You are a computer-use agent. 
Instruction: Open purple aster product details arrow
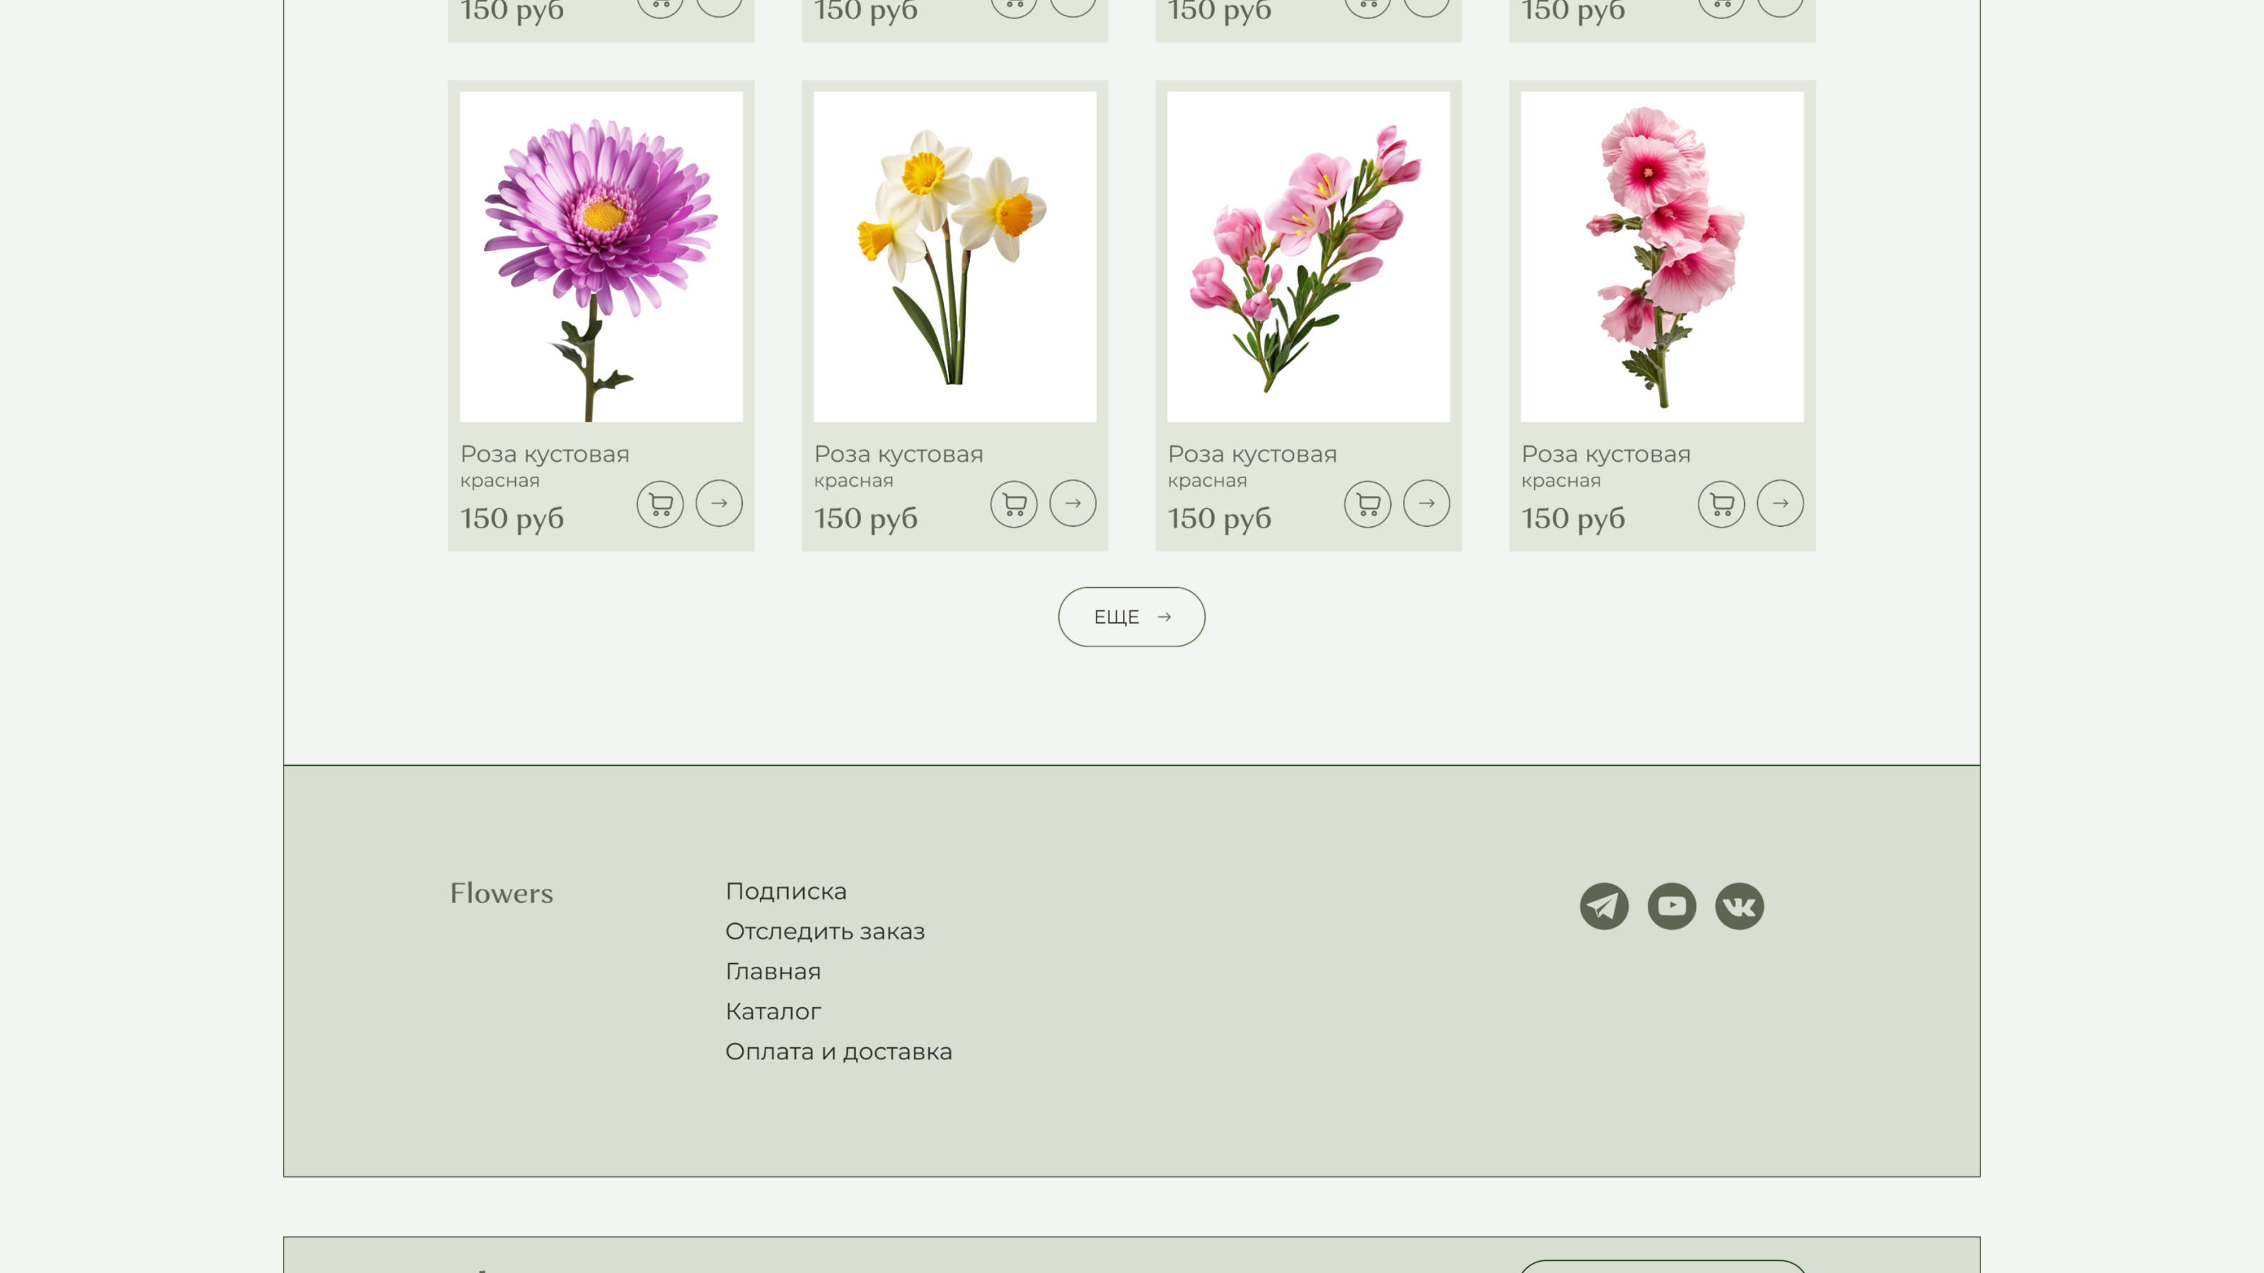tap(719, 504)
